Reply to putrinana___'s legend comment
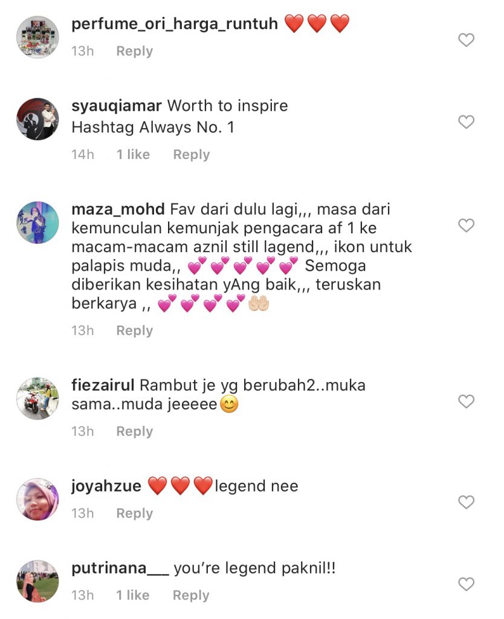The width and height of the screenshot is (504, 619). [x=191, y=595]
